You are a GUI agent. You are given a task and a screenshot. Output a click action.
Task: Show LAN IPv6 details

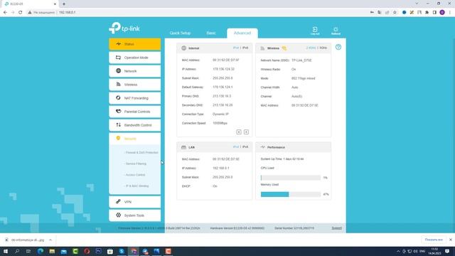point(245,147)
